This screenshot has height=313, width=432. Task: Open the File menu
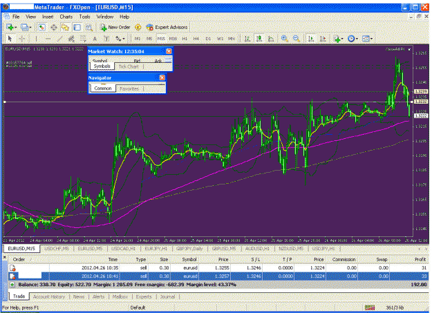click(x=16, y=17)
